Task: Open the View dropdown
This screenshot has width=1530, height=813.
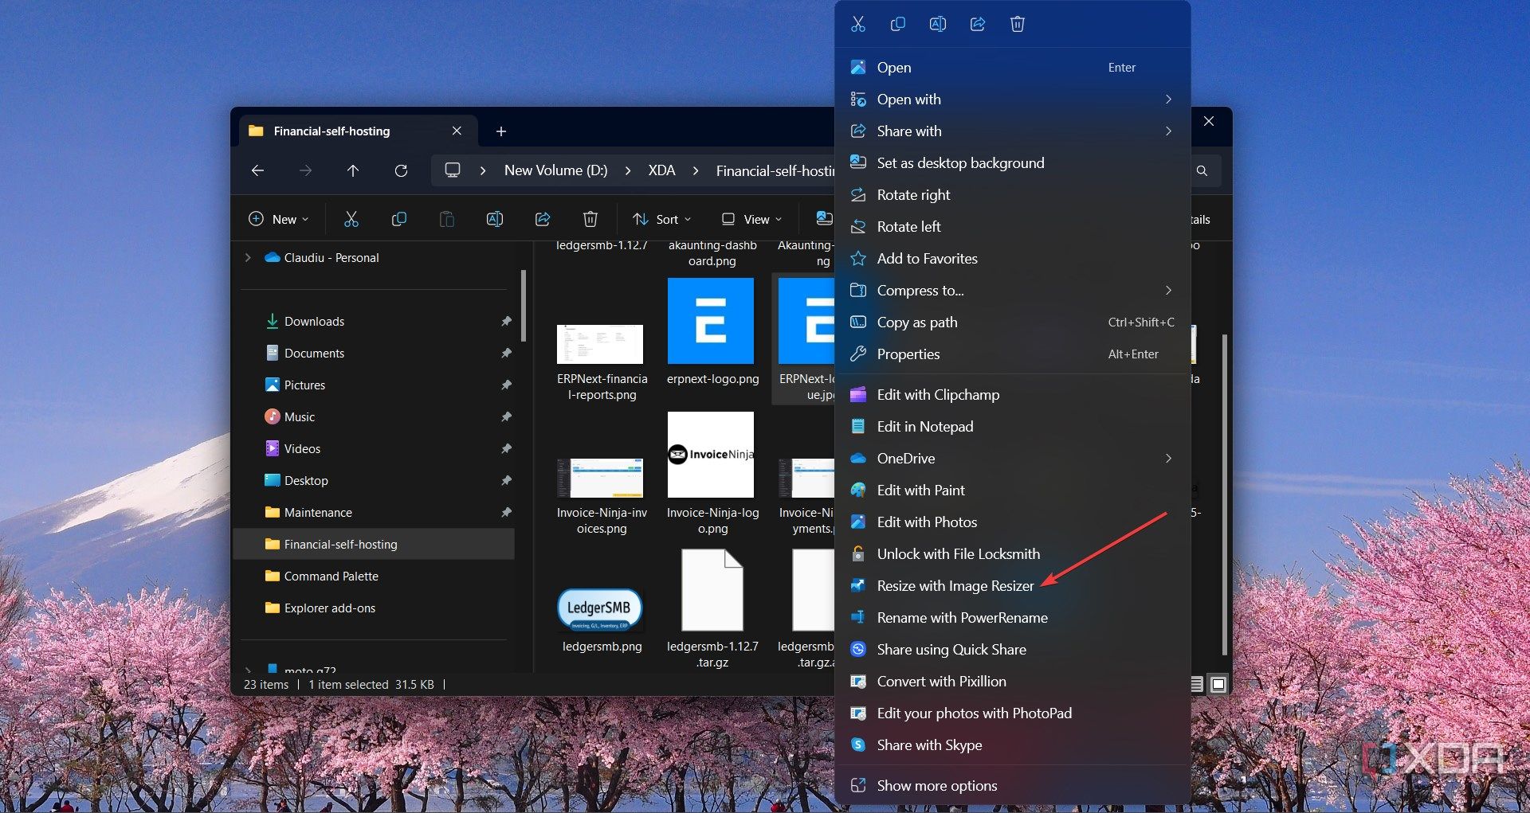Action: pos(751,219)
